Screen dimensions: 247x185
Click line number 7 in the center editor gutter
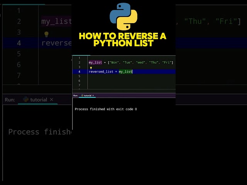[80, 85]
